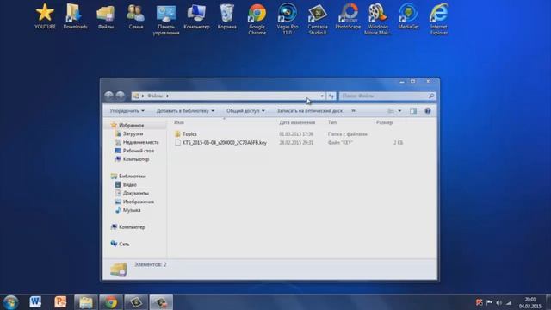
Task: Open the network signal tray icon
Action: click(509, 302)
